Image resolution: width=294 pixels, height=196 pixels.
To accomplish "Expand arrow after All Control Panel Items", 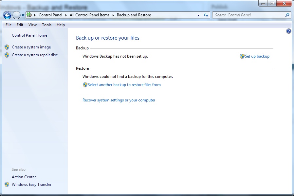I will click(113, 15).
